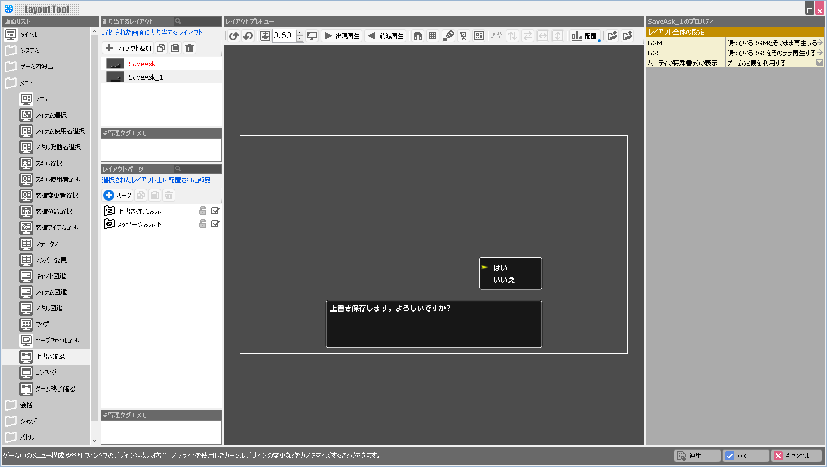This screenshot has height=467, width=827.
Task: Click the copy layout icon
Action: coord(161,48)
